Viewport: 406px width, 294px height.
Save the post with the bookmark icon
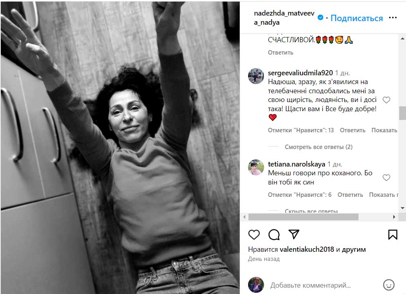coord(392,235)
